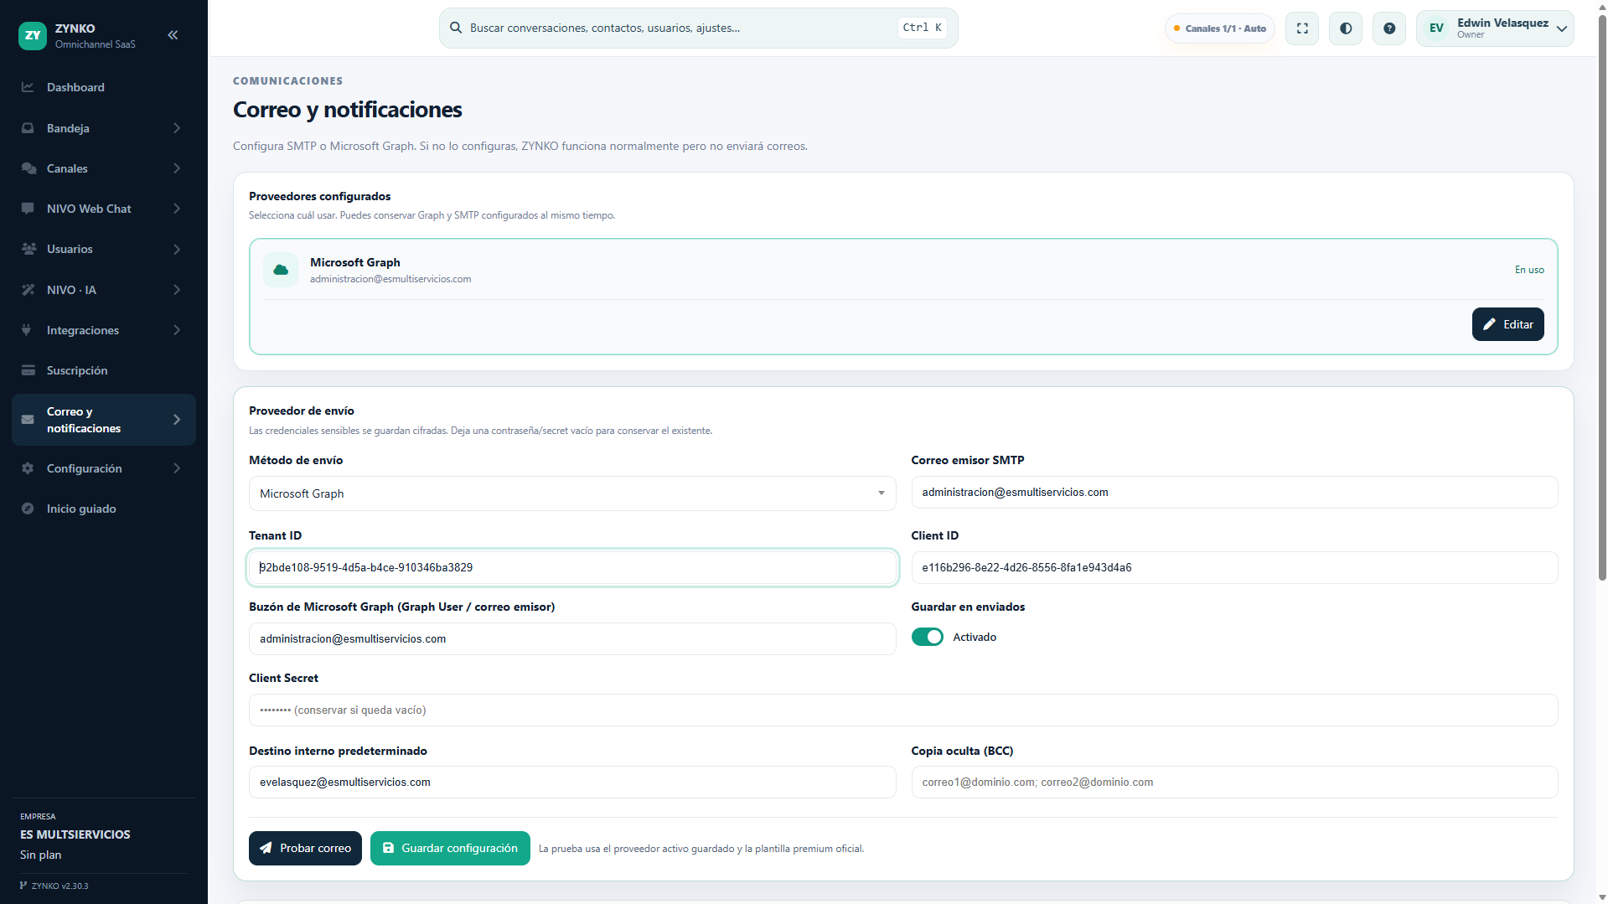Open Edwin Velasquez account menu arrow
This screenshot has height=904, width=1608.
[x=1562, y=28]
